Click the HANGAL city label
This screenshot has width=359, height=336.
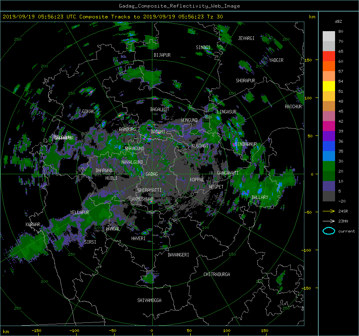pos(112,229)
